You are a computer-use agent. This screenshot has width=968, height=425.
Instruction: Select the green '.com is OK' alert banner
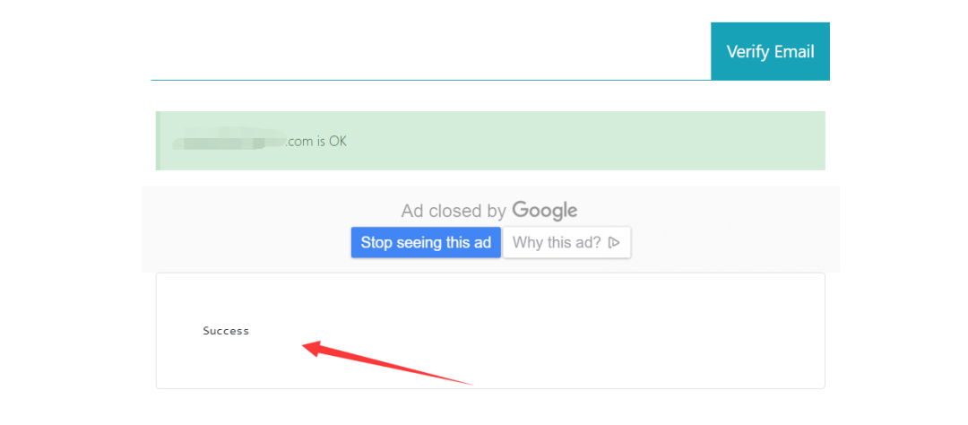click(490, 141)
